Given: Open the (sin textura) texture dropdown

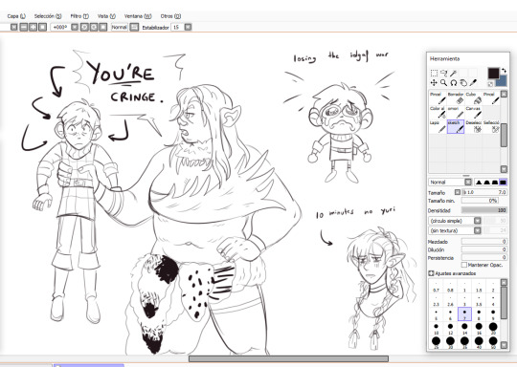Looking at the screenshot, I should [x=478, y=230].
